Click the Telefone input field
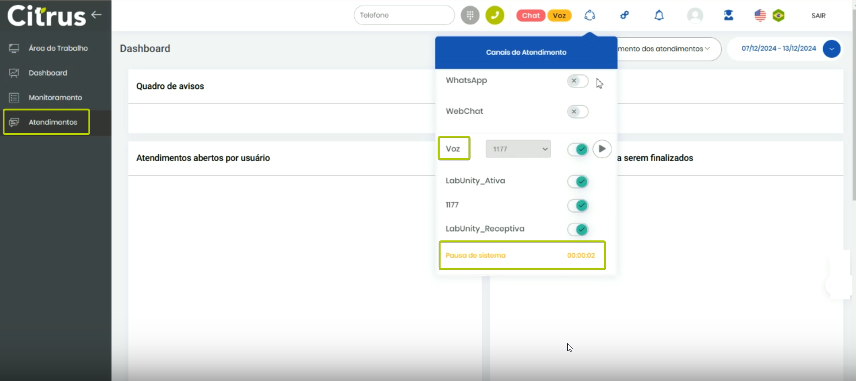Screen dimensions: 856x381 point(404,15)
